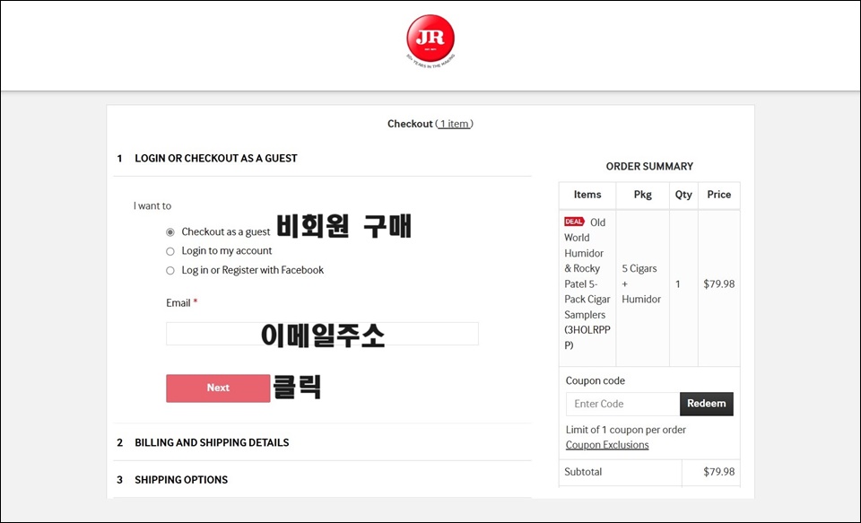The width and height of the screenshot is (861, 523).
Task: Click the Price column header
Action: [718, 195]
